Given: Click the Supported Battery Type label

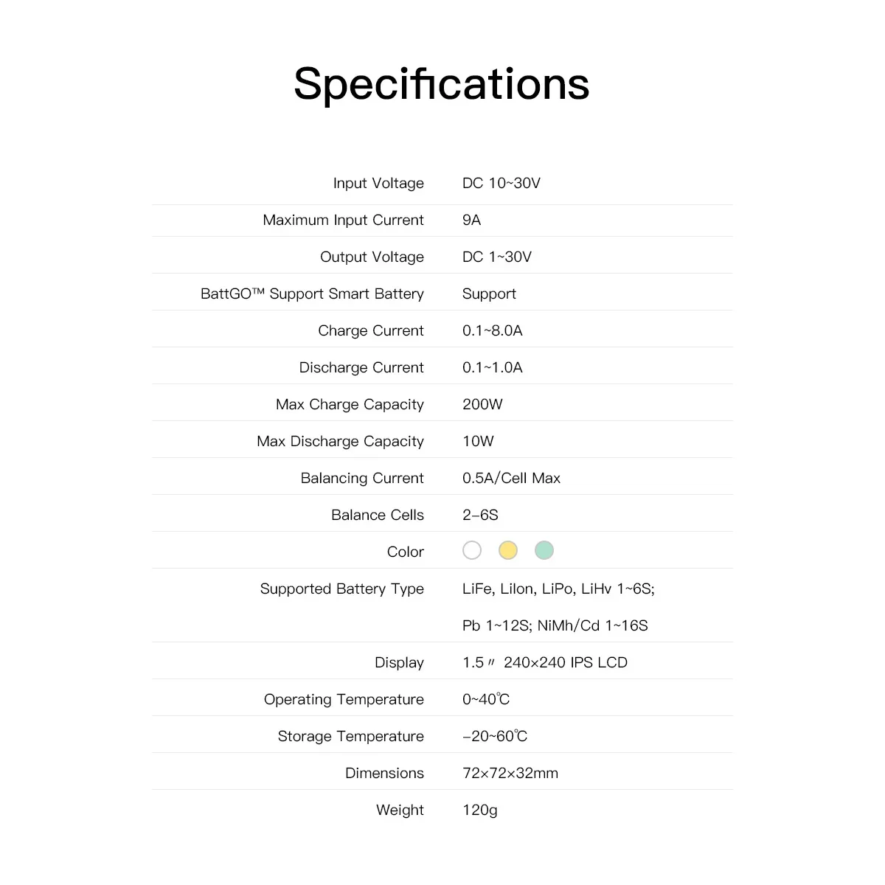Looking at the screenshot, I should pyautogui.click(x=341, y=589).
